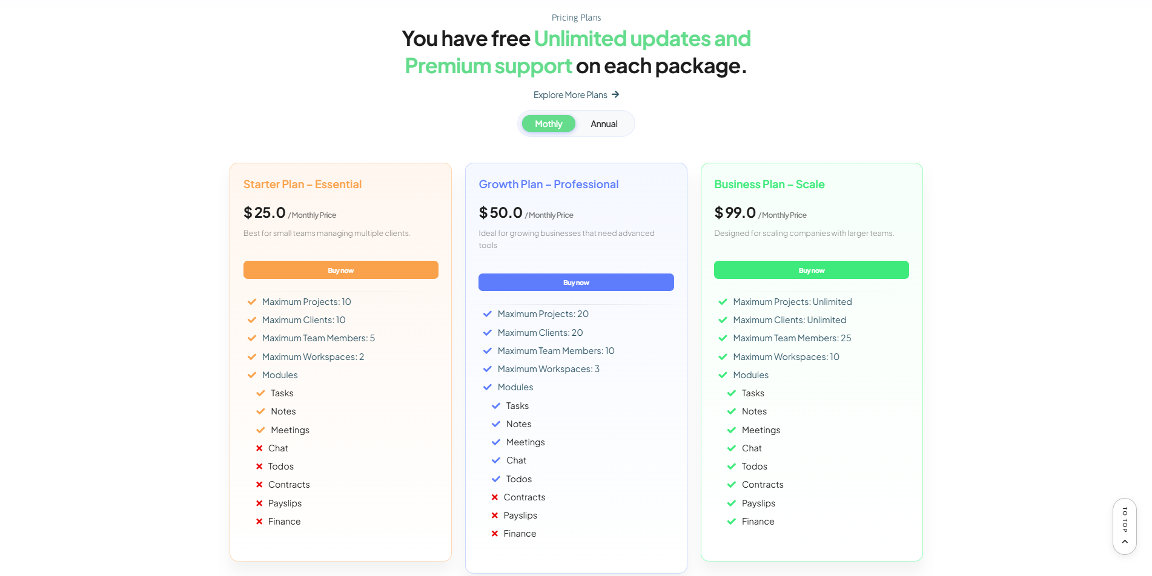Click the orange checkmark beside Starter Maximum Projects
The height and width of the screenshot is (576, 1152).
tap(252, 302)
